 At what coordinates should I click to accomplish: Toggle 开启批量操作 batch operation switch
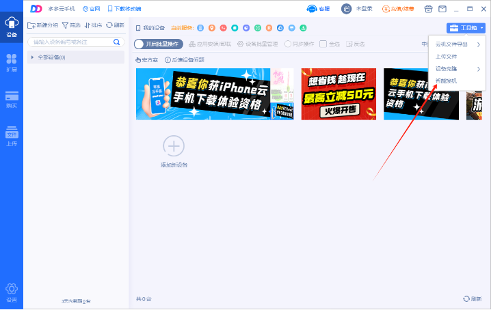[x=159, y=44]
